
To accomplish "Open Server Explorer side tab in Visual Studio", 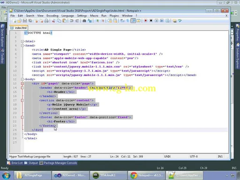I will click(2, 36).
